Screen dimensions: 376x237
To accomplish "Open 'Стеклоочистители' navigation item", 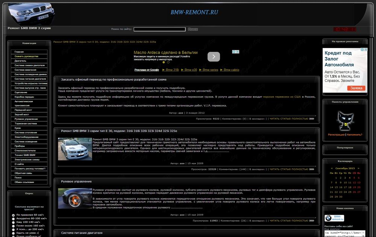I will [x=29, y=151].
